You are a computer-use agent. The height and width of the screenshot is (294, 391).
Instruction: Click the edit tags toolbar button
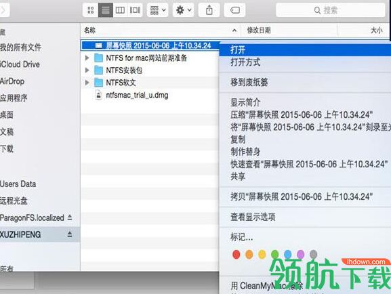click(x=234, y=10)
